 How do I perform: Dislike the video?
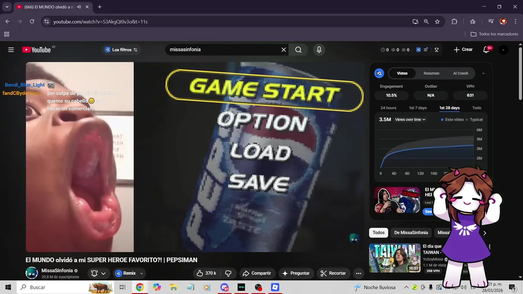[228, 273]
